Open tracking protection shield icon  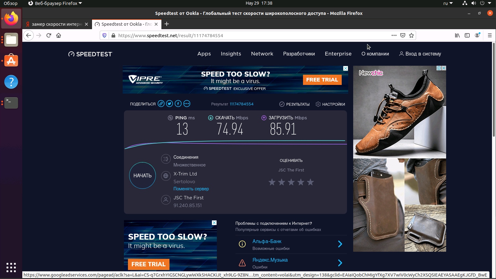pyautogui.click(x=104, y=35)
